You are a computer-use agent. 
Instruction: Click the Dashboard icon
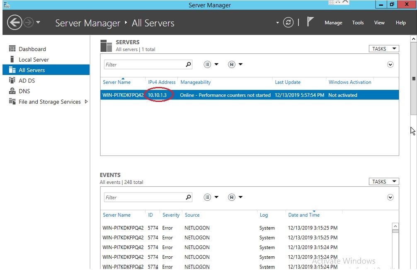[x=12, y=48]
